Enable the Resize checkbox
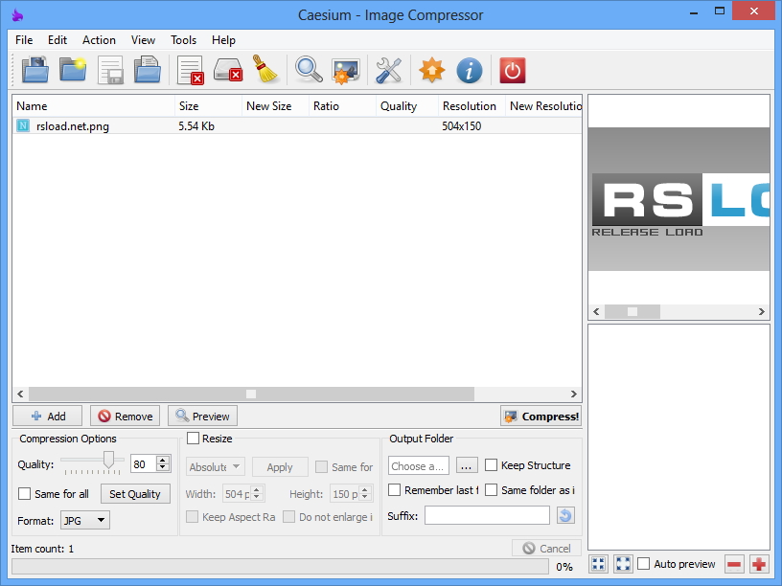The width and height of the screenshot is (782, 586). 194,439
